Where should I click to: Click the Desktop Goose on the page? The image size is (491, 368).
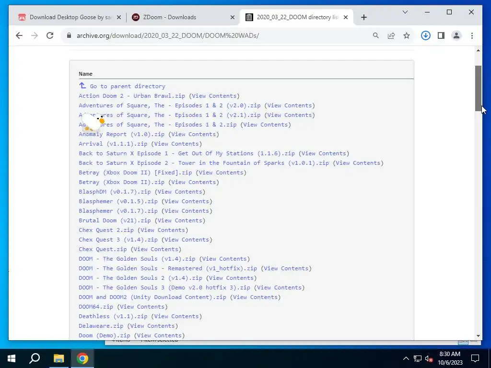pyautogui.click(x=93, y=122)
